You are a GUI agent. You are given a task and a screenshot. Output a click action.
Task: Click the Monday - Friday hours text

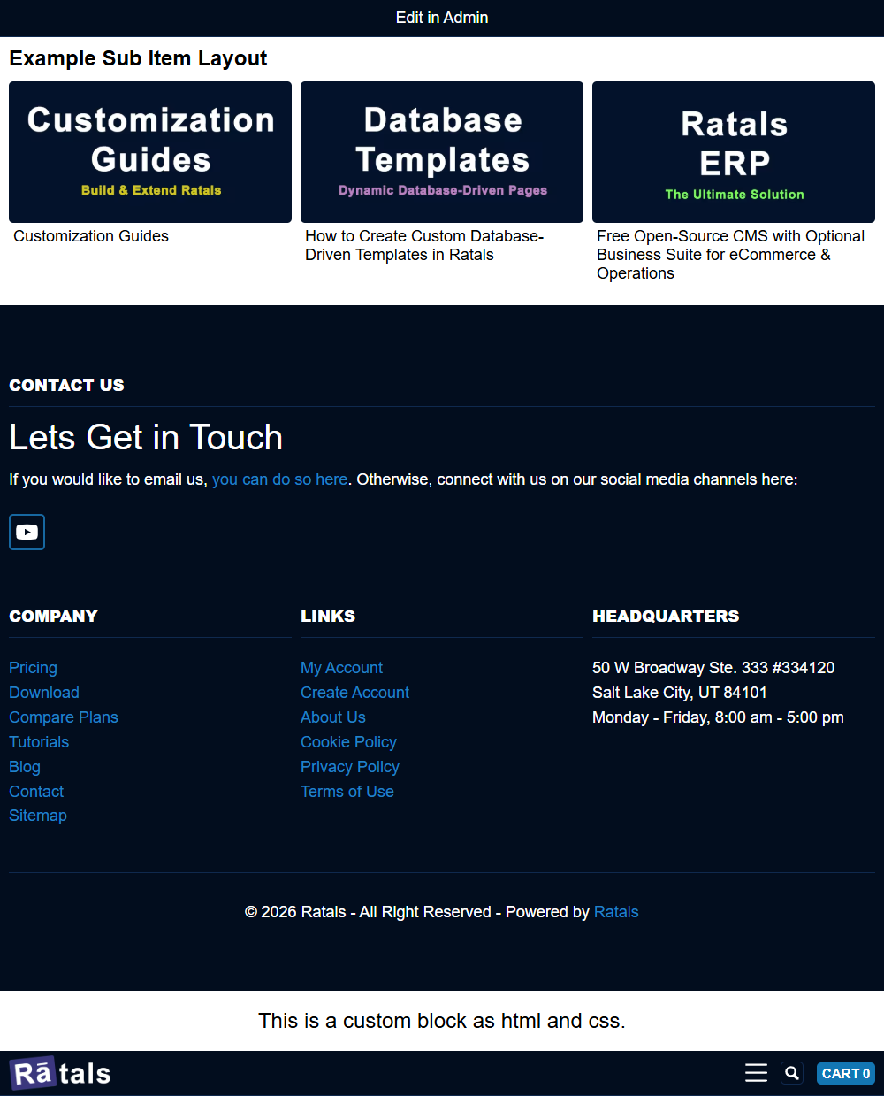tap(718, 717)
